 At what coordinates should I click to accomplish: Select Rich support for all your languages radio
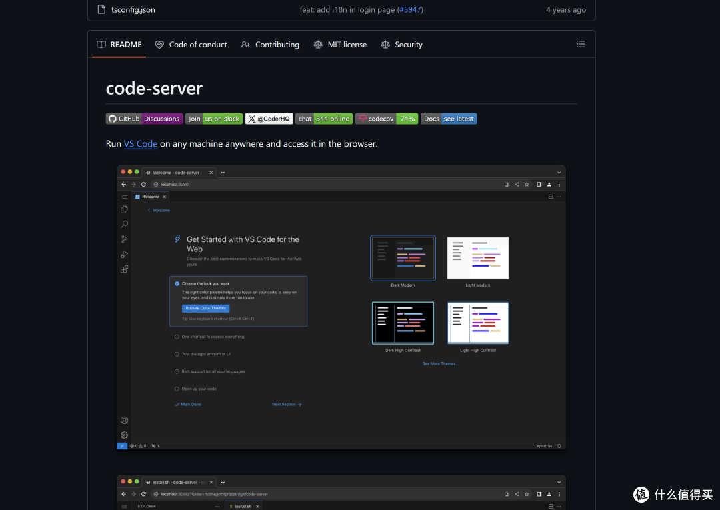(177, 372)
